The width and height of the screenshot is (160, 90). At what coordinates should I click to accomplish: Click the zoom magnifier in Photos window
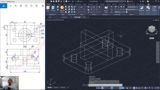point(16,6)
